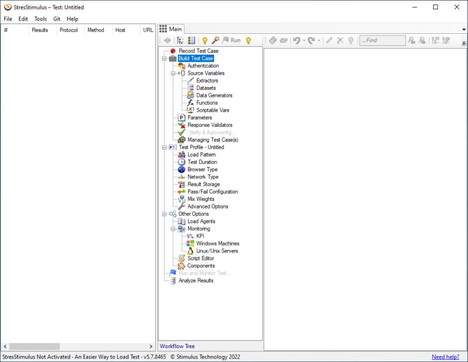
Task: Click the plus add icon in toolbar
Action: tap(273, 40)
